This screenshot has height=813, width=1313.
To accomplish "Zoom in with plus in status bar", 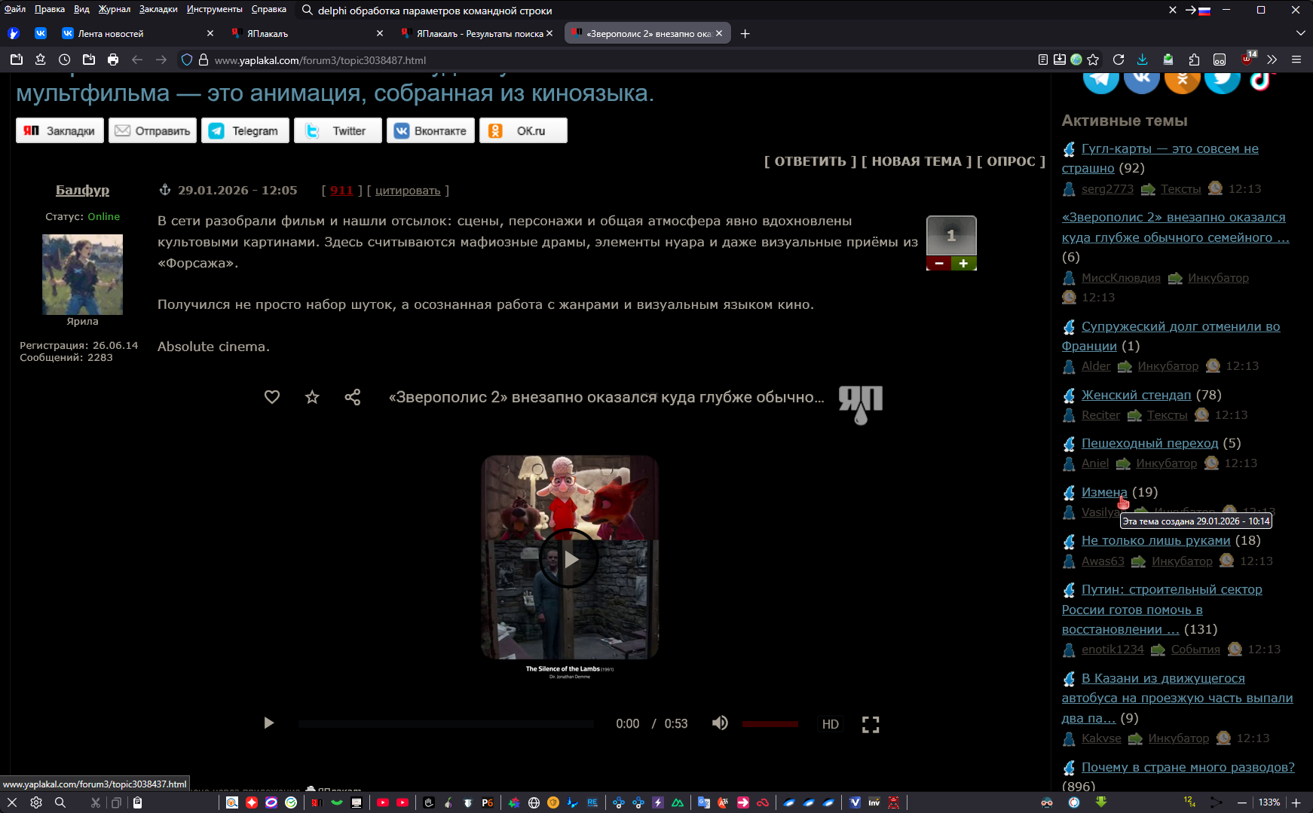I will (1296, 802).
